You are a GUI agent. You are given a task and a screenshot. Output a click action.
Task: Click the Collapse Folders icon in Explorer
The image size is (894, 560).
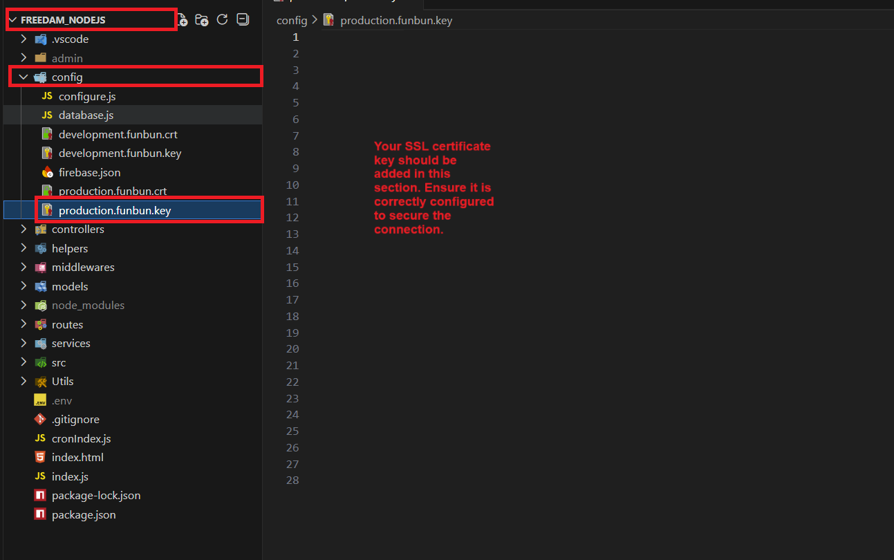click(242, 19)
